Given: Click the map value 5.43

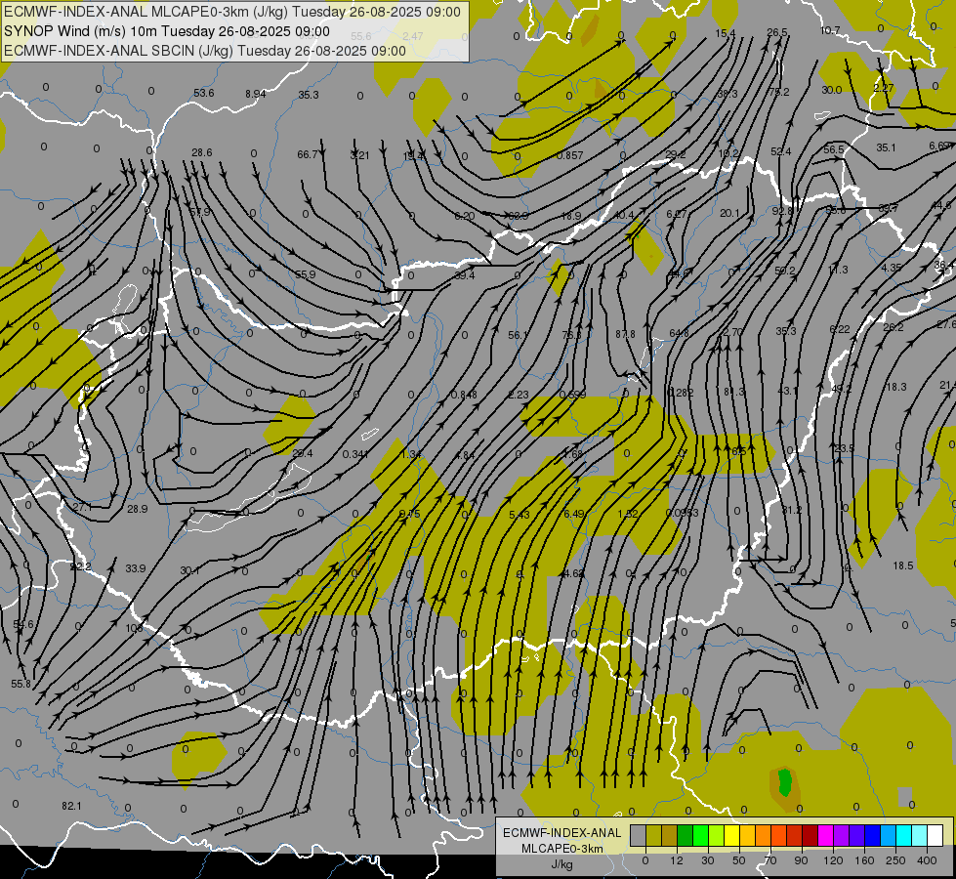Looking at the screenshot, I should (520, 515).
